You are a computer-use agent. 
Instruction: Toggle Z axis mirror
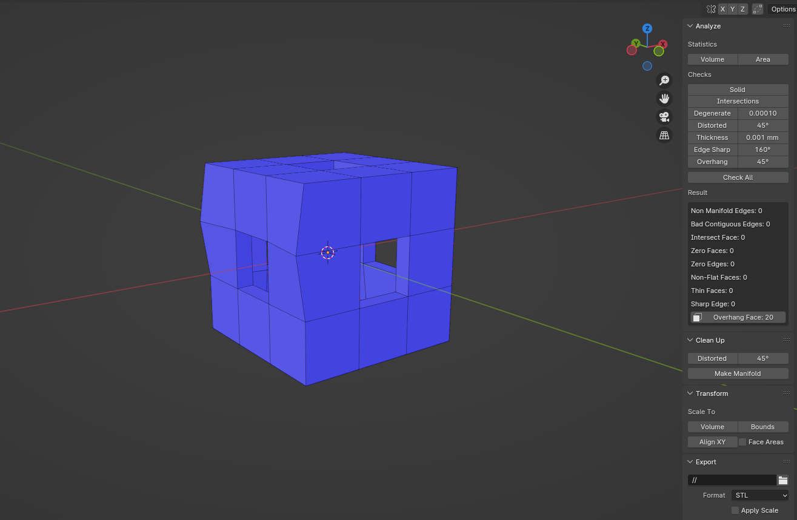pyautogui.click(x=742, y=9)
